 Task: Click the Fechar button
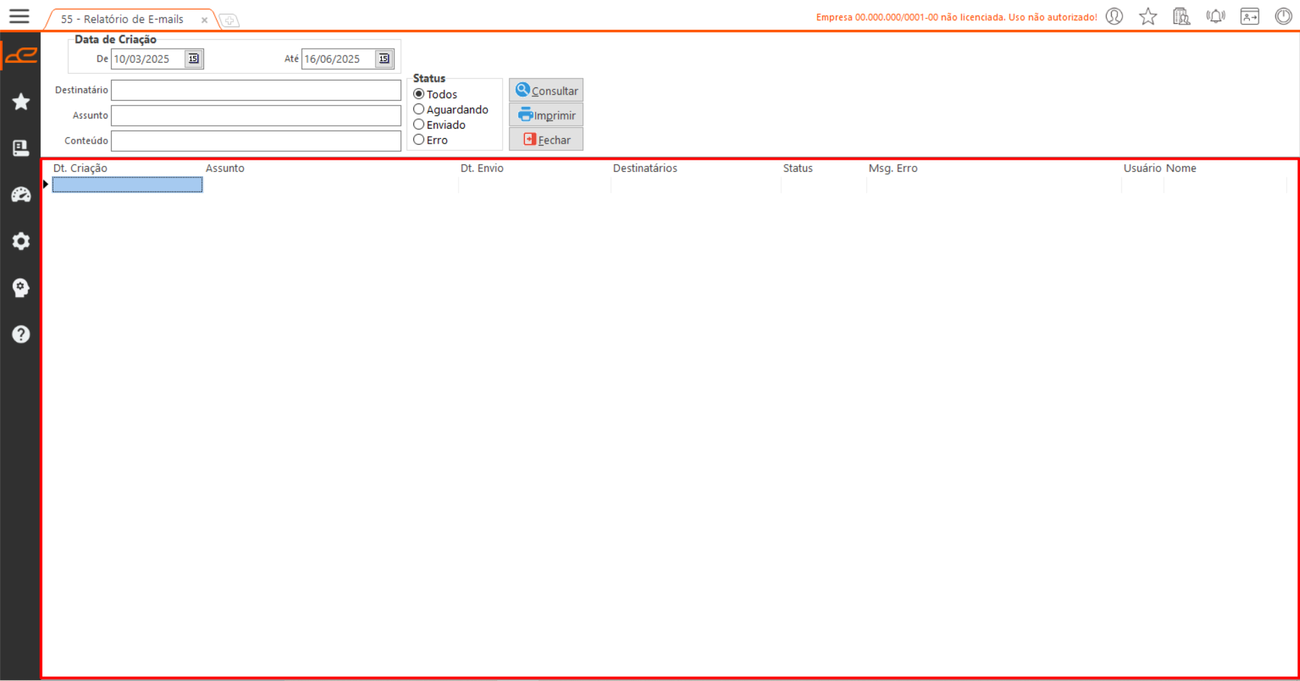point(546,140)
